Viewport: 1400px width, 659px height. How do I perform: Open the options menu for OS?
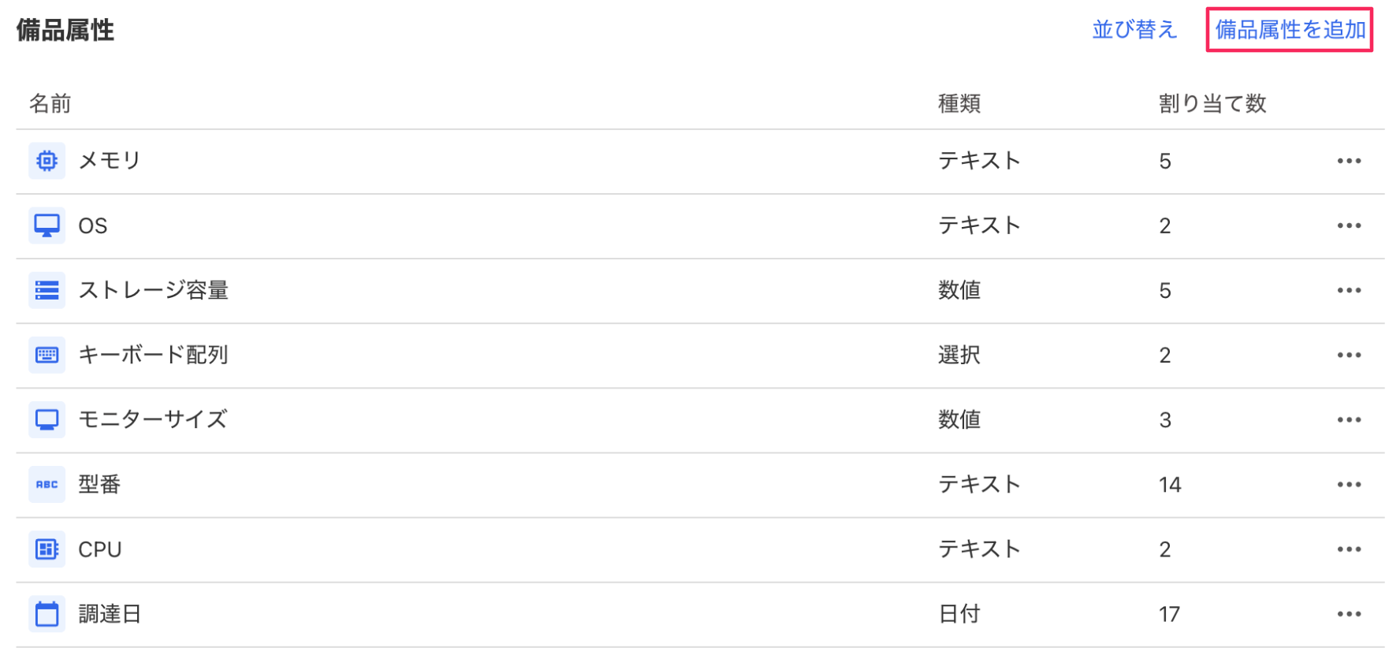[1350, 225]
